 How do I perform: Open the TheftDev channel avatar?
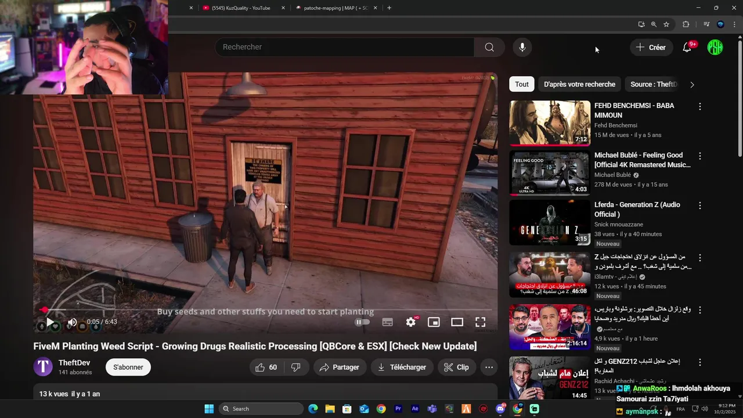(x=43, y=367)
